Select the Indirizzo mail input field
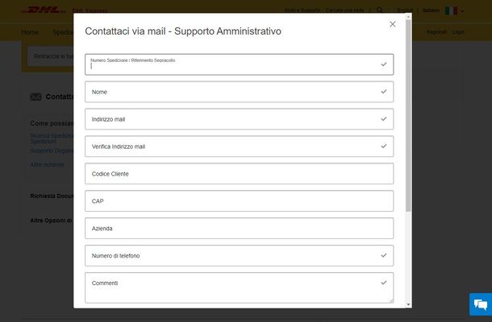Viewport: 492px width, 322px height. coord(239,119)
